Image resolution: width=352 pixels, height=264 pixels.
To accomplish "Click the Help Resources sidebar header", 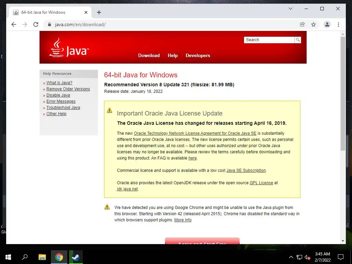I will 69,74.
